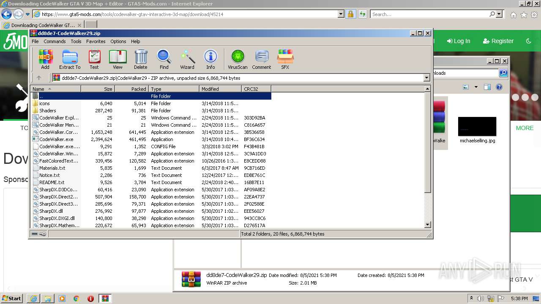This screenshot has width=541, height=304.
Task: Click the Delete trash icon
Action: (141, 59)
